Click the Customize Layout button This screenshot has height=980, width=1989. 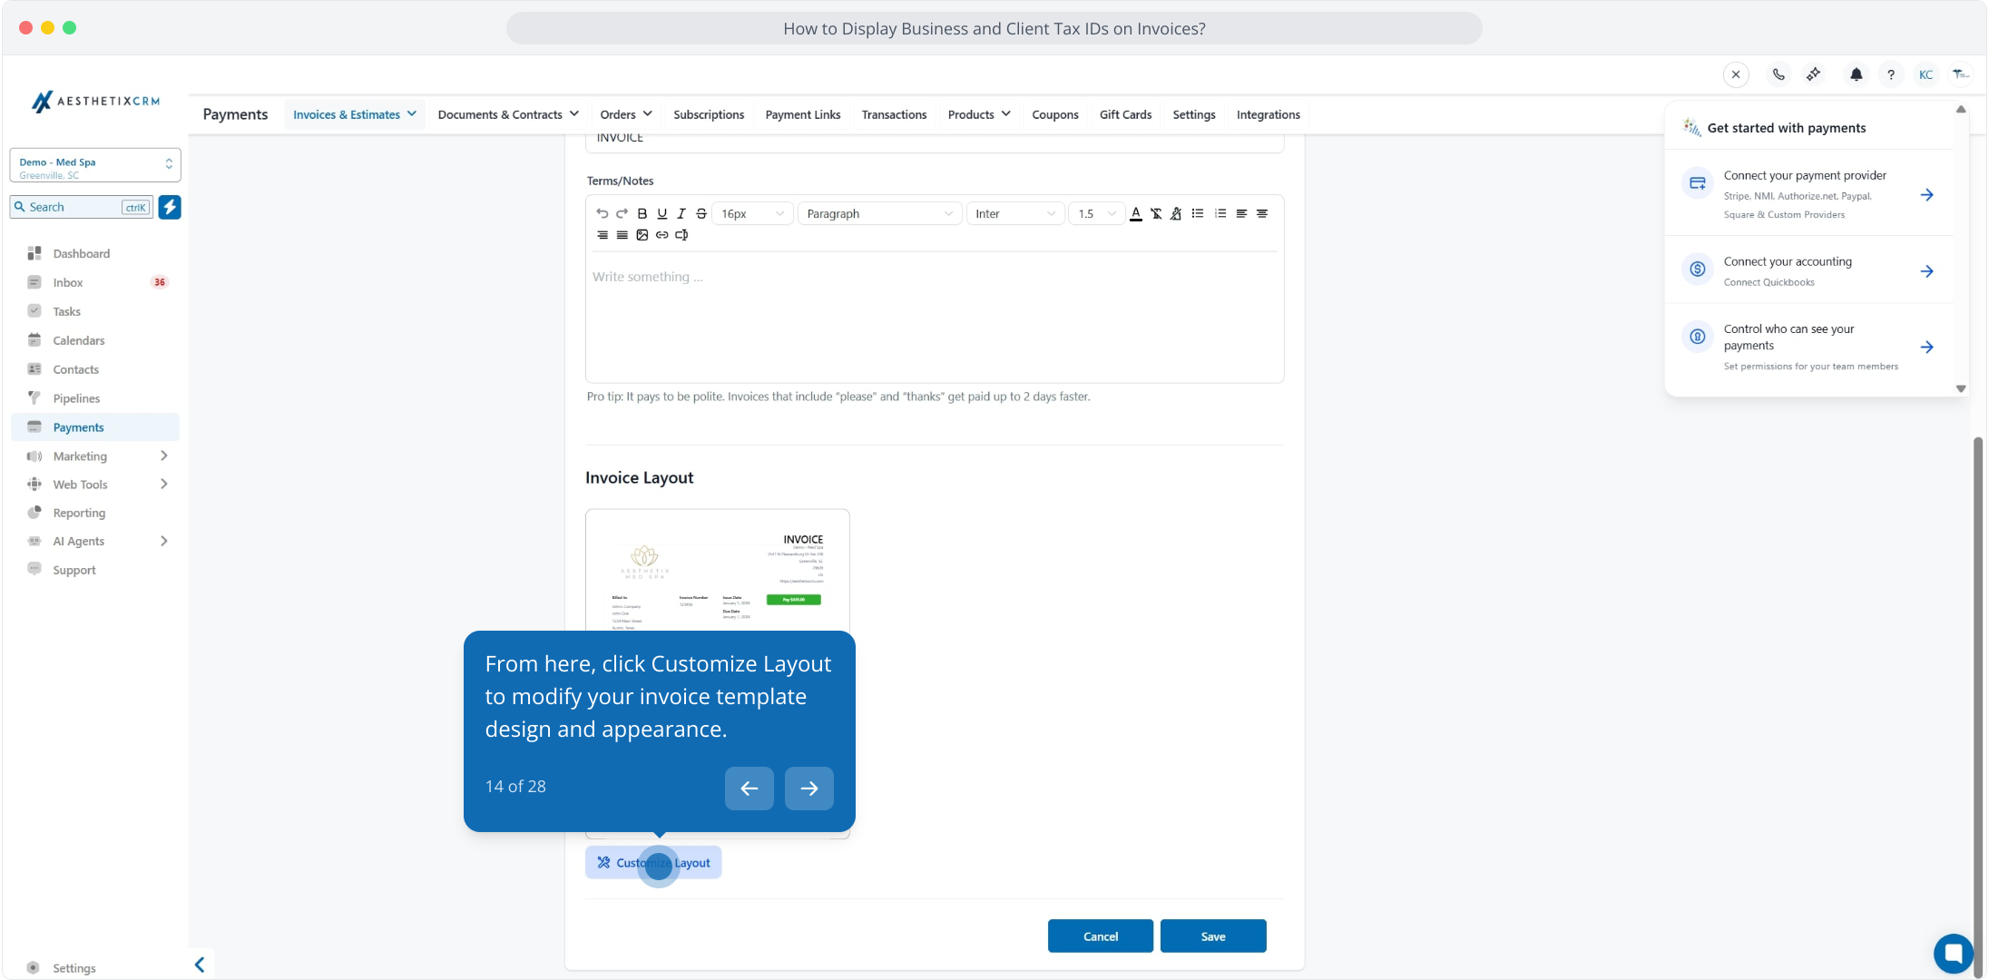click(653, 863)
